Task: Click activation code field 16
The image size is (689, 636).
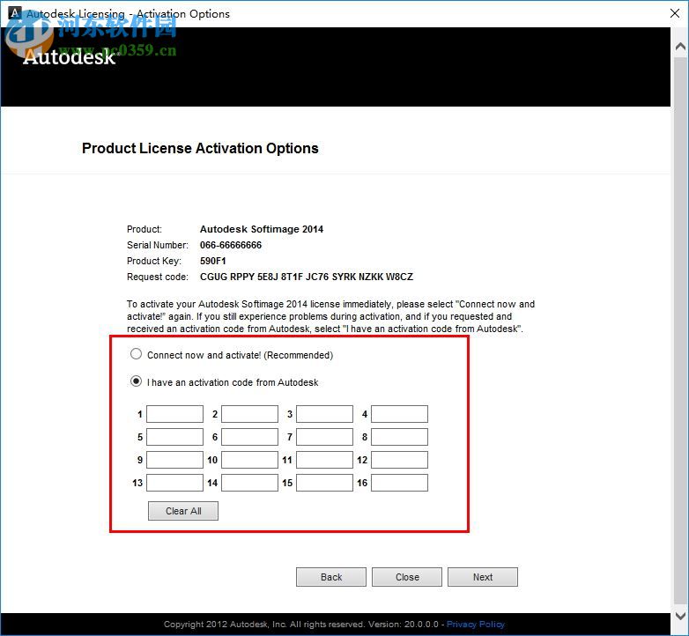Action: click(399, 483)
